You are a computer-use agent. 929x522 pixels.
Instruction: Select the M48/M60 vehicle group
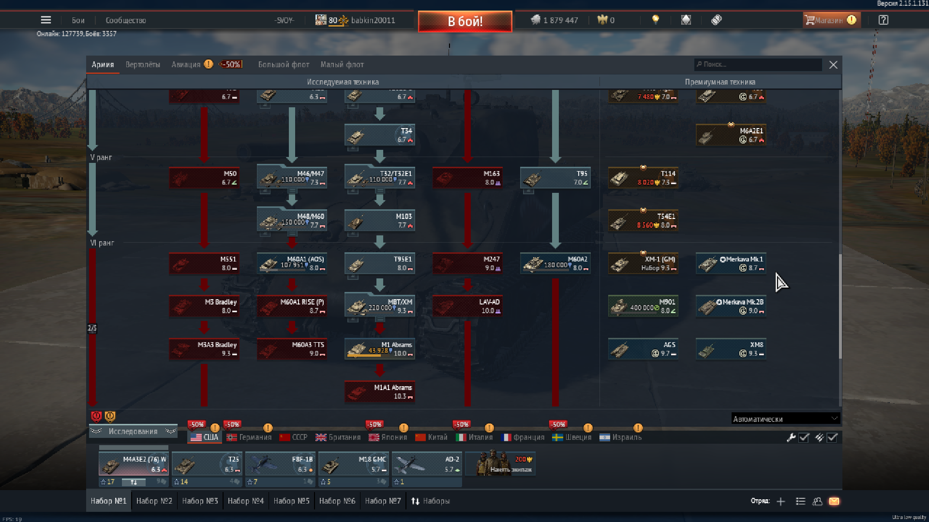pos(292,220)
